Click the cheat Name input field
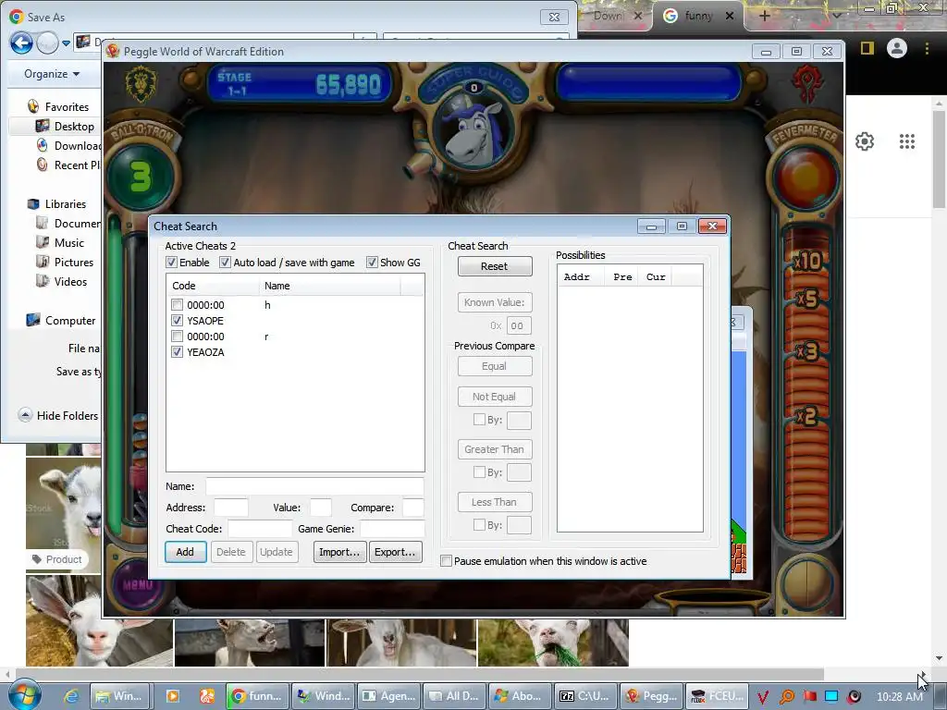The height and width of the screenshot is (710, 947). (x=314, y=486)
